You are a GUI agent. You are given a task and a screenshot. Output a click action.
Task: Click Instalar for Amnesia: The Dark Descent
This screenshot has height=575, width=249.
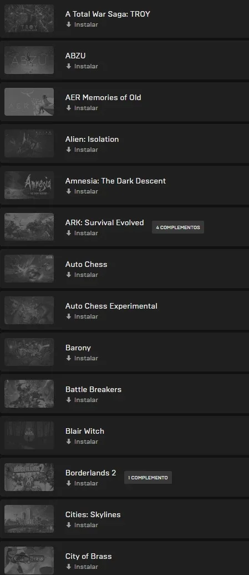[x=82, y=191]
